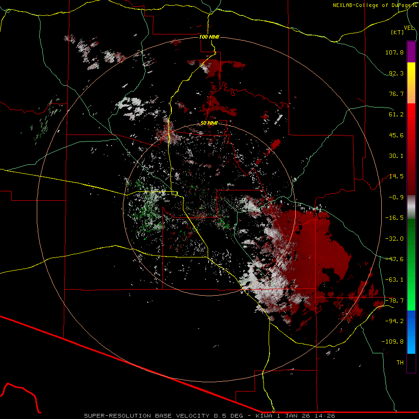This screenshot has height=419, width=419.
Task: Click the Super-Resolution Base Velocity caption
Action: pos(209,416)
